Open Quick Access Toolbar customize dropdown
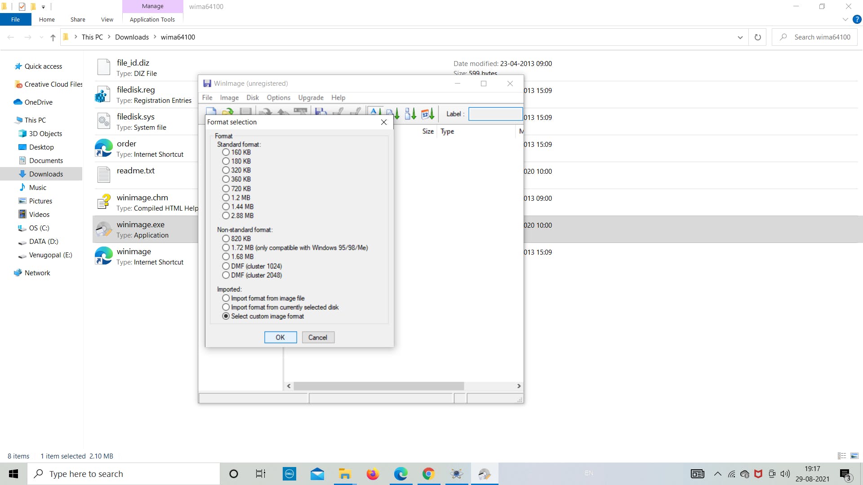Image resolution: width=863 pixels, height=485 pixels. pyautogui.click(x=43, y=7)
